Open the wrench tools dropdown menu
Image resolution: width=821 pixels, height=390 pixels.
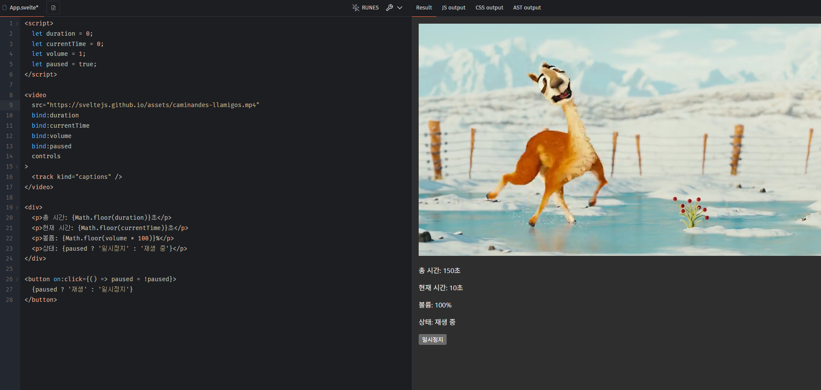tap(394, 8)
